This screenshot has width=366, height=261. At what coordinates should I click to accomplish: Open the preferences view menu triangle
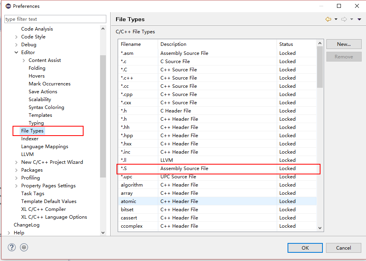[359, 19]
